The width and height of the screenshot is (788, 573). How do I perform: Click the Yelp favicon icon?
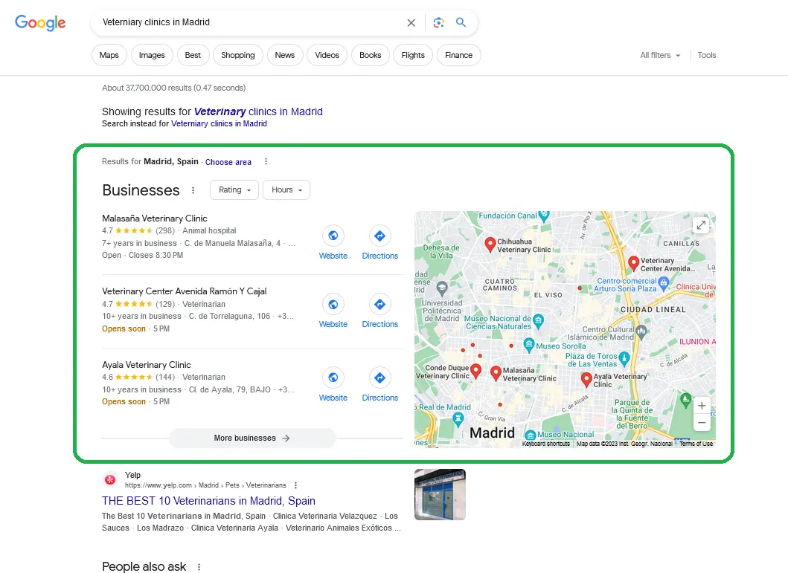point(110,479)
